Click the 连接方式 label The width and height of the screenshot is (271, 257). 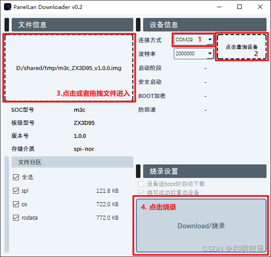tap(150, 40)
